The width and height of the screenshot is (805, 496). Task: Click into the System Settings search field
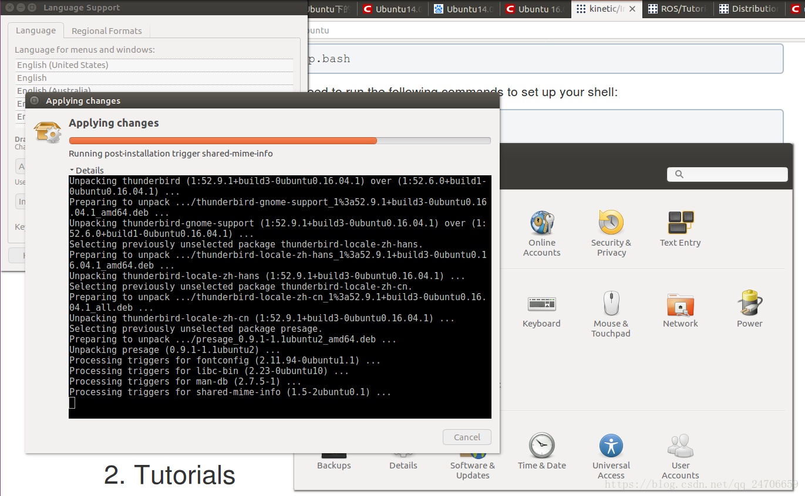pos(727,174)
